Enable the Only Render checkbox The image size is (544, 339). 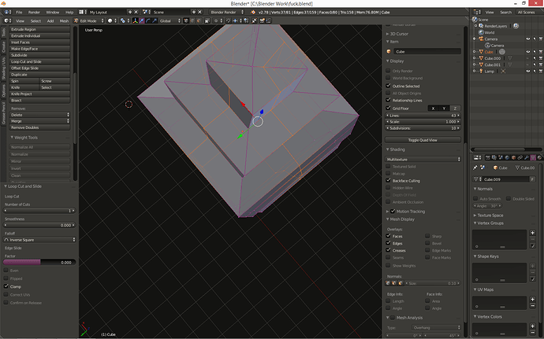pos(389,71)
